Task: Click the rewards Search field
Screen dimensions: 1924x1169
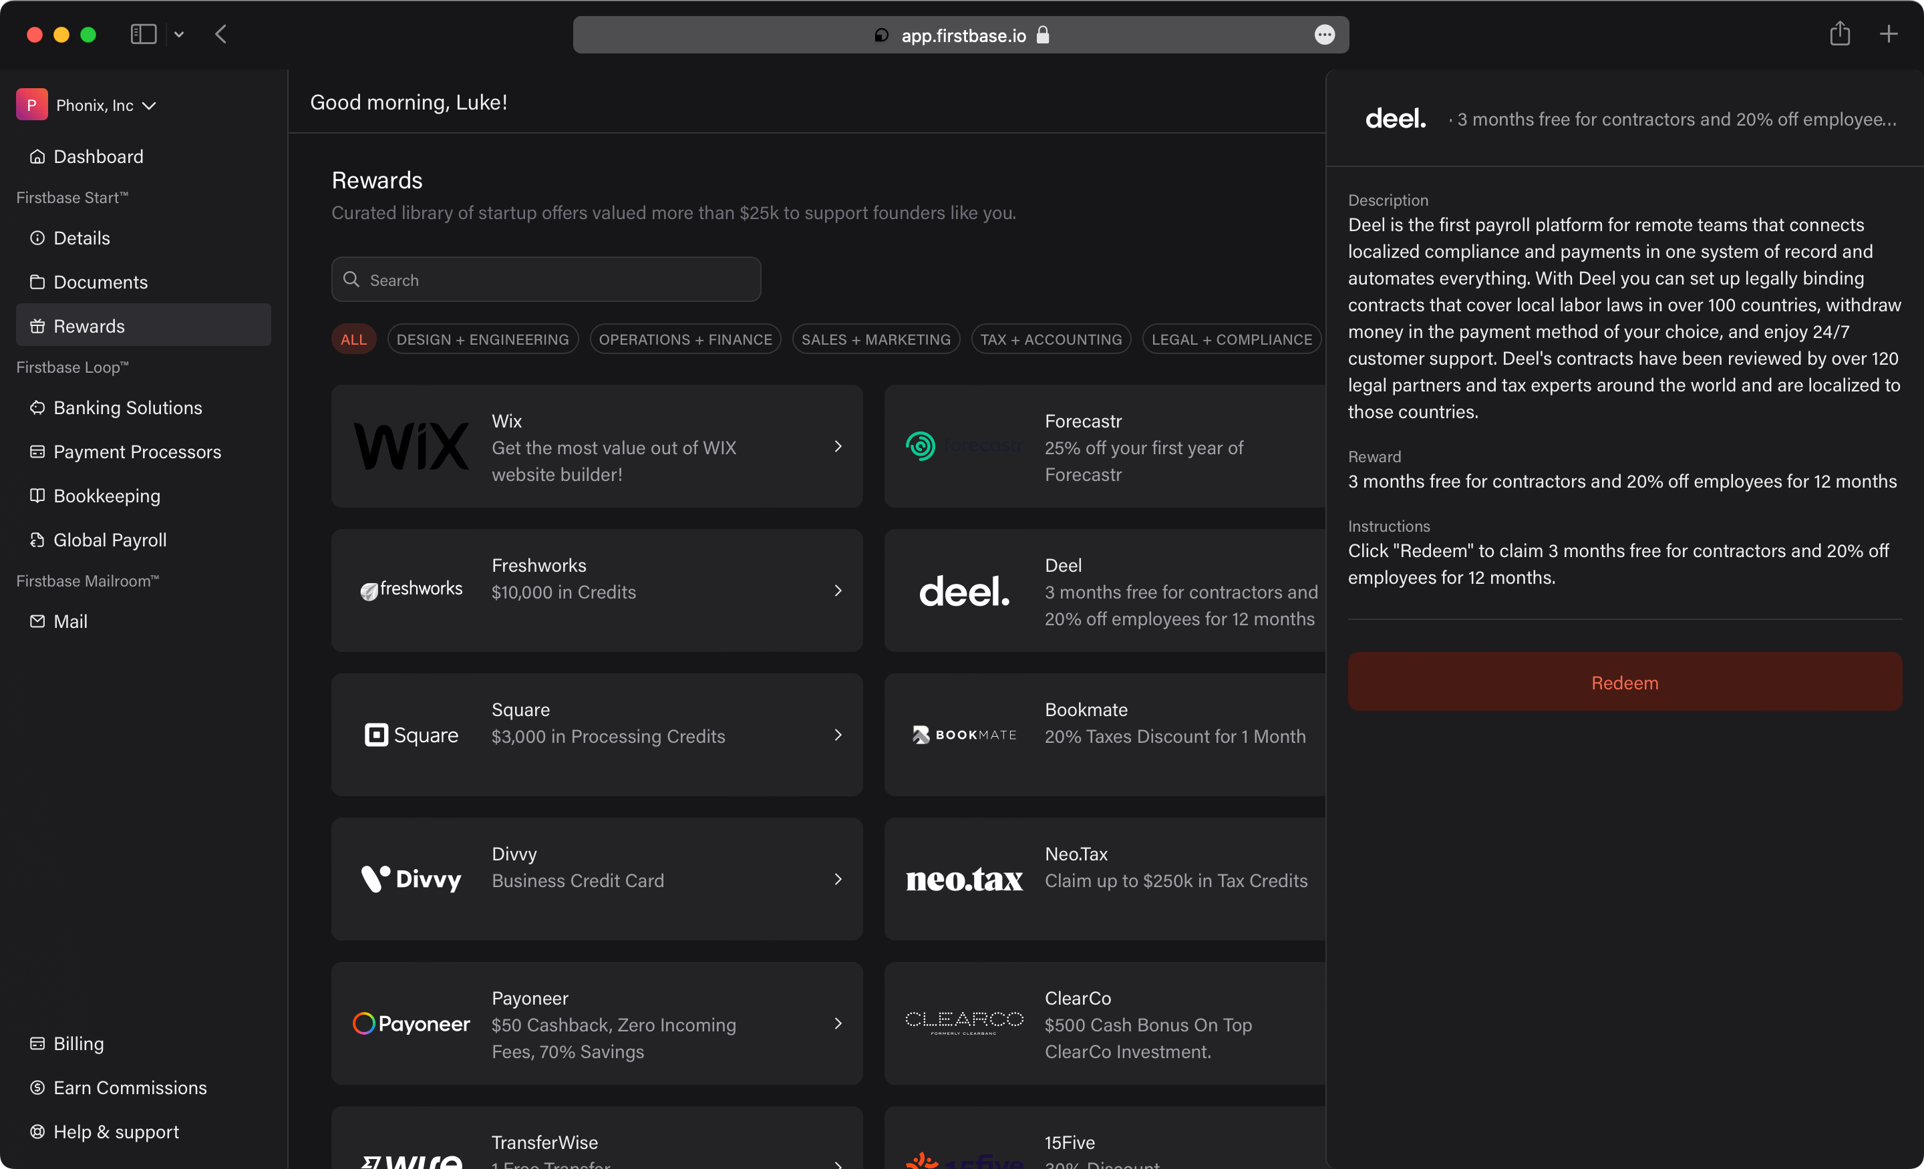Action: [x=546, y=280]
